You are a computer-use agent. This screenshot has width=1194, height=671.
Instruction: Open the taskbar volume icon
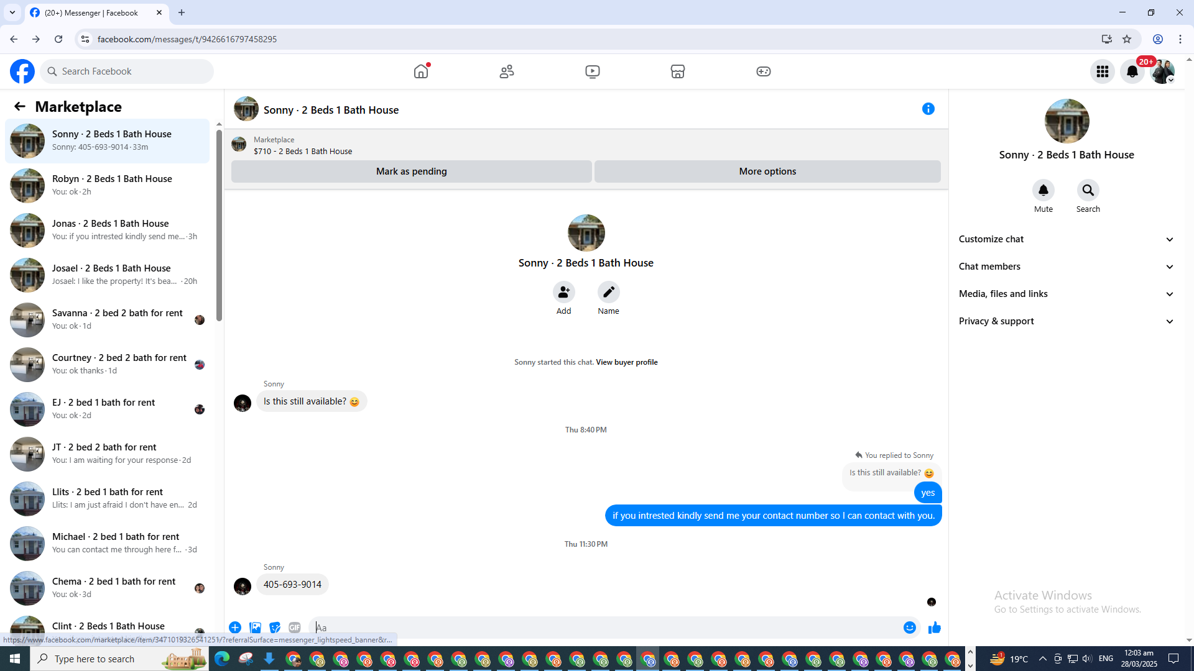click(1086, 659)
